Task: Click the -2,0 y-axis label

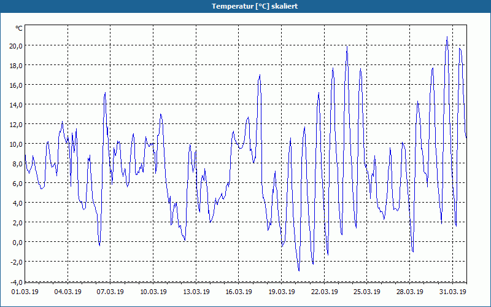Action: point(16,262)
